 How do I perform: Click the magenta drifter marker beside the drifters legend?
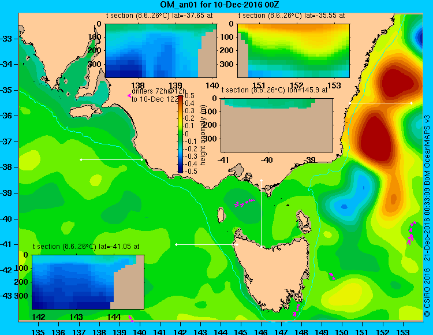(x=129, y=95)
